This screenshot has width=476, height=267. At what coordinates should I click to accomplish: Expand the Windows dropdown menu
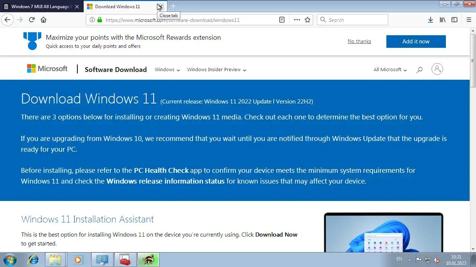click(x=167, y=69)
